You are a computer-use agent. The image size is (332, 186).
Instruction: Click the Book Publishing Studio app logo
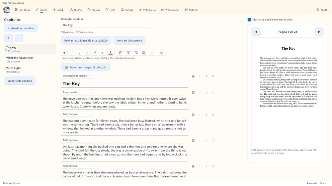coord(6,10)
